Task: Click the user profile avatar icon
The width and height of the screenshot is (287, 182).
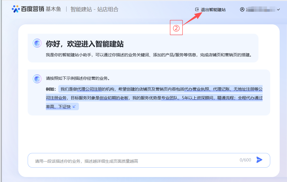Action: pos(242,9)
